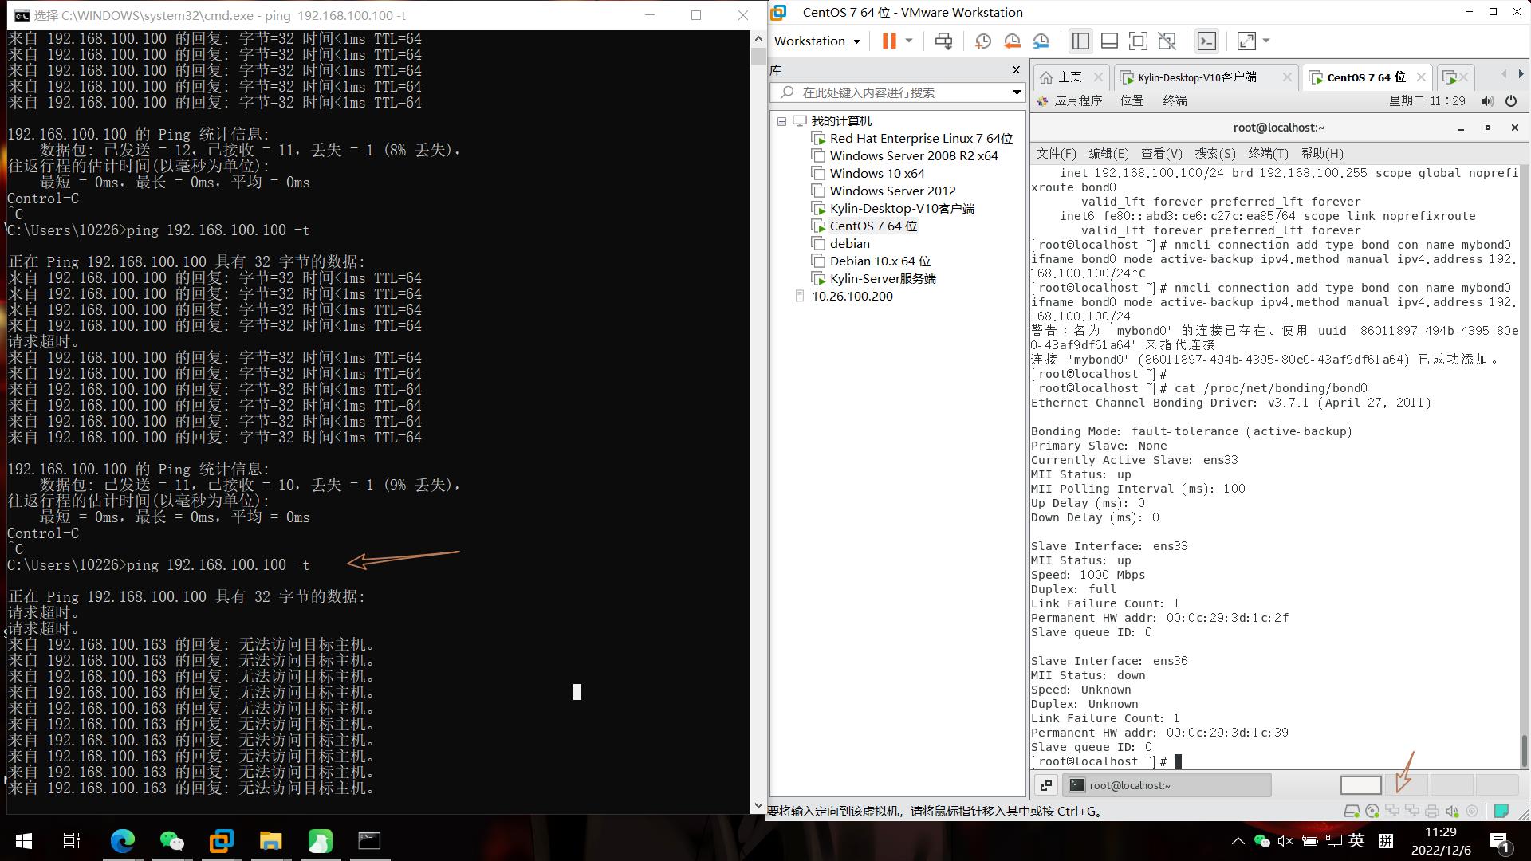This screenshot has height=861, width=1531.
Task: Toggle the console view button
Action: click(x=1206, y=41)
